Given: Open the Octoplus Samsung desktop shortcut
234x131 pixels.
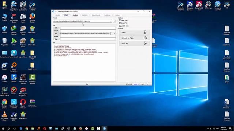Looking at the screenshot, I should point(190,6).
